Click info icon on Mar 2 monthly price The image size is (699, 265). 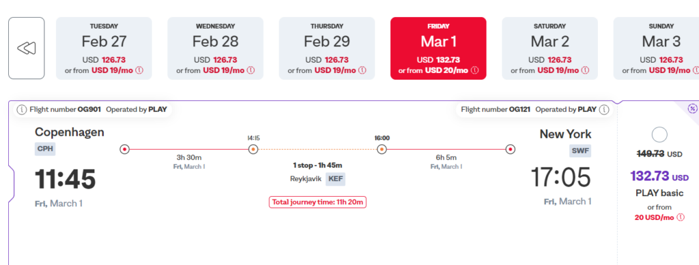(585, 70)
